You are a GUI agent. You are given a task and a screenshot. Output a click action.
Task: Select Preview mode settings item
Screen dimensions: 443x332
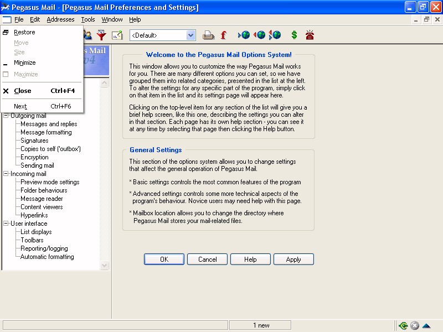coord(50,182)
